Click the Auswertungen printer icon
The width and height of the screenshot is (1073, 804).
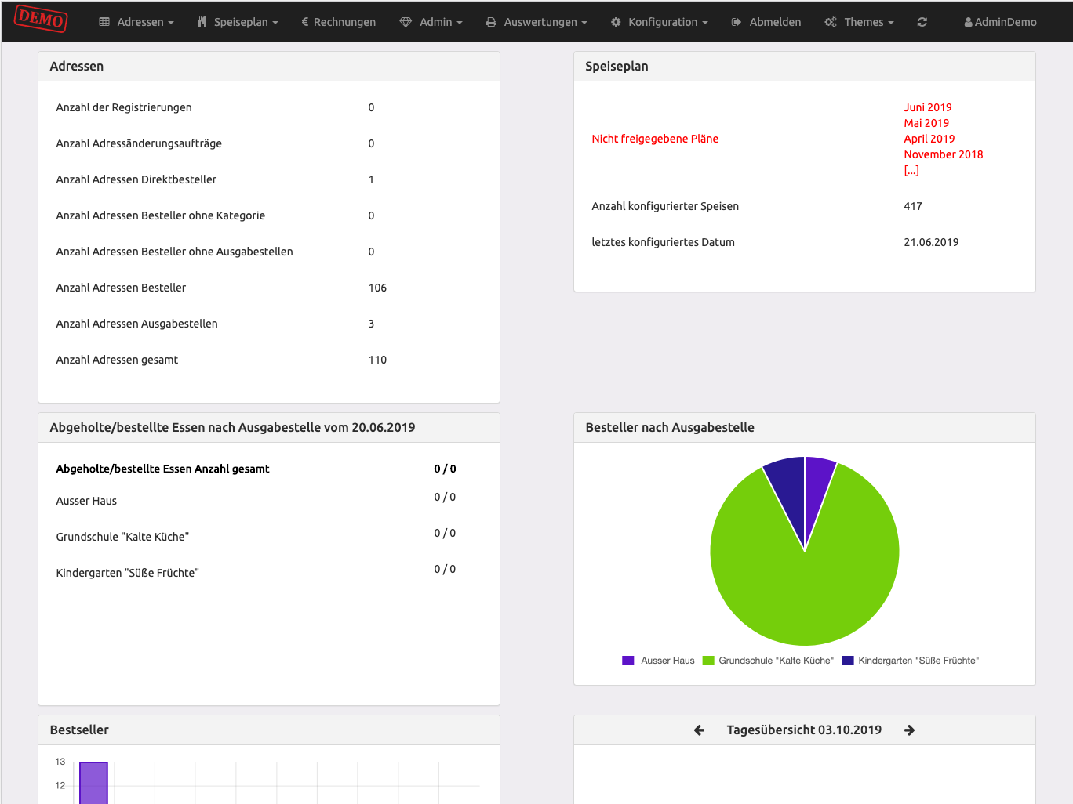[491, 22]
